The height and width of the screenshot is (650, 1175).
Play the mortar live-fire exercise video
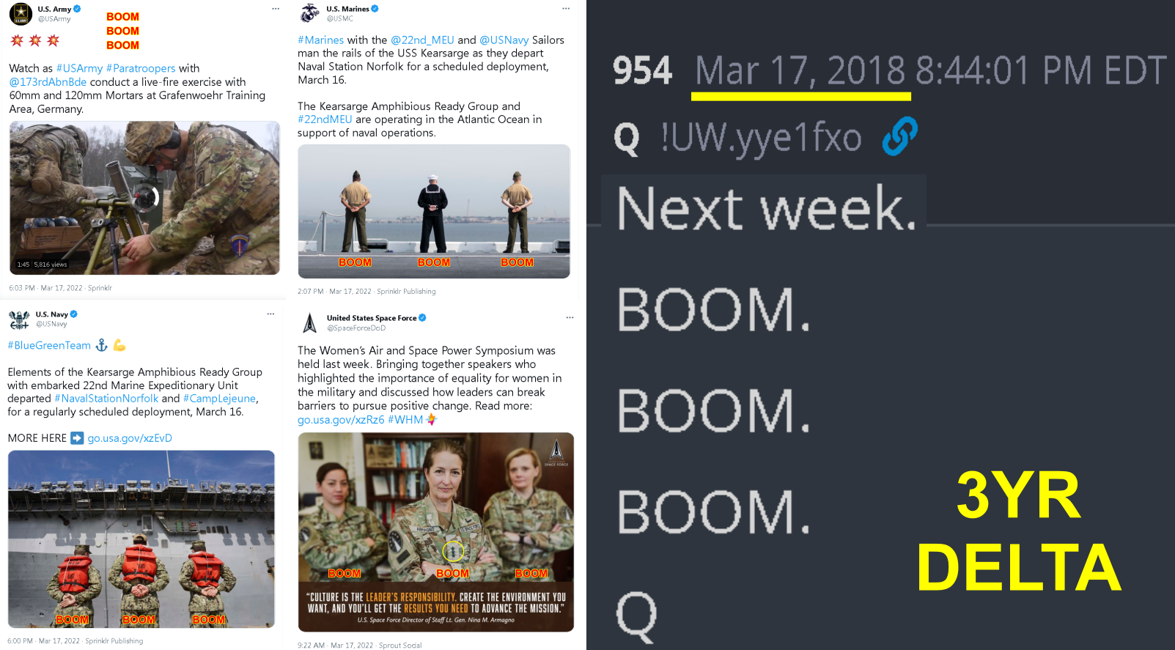pyautogui.click(x=144, y=198)
